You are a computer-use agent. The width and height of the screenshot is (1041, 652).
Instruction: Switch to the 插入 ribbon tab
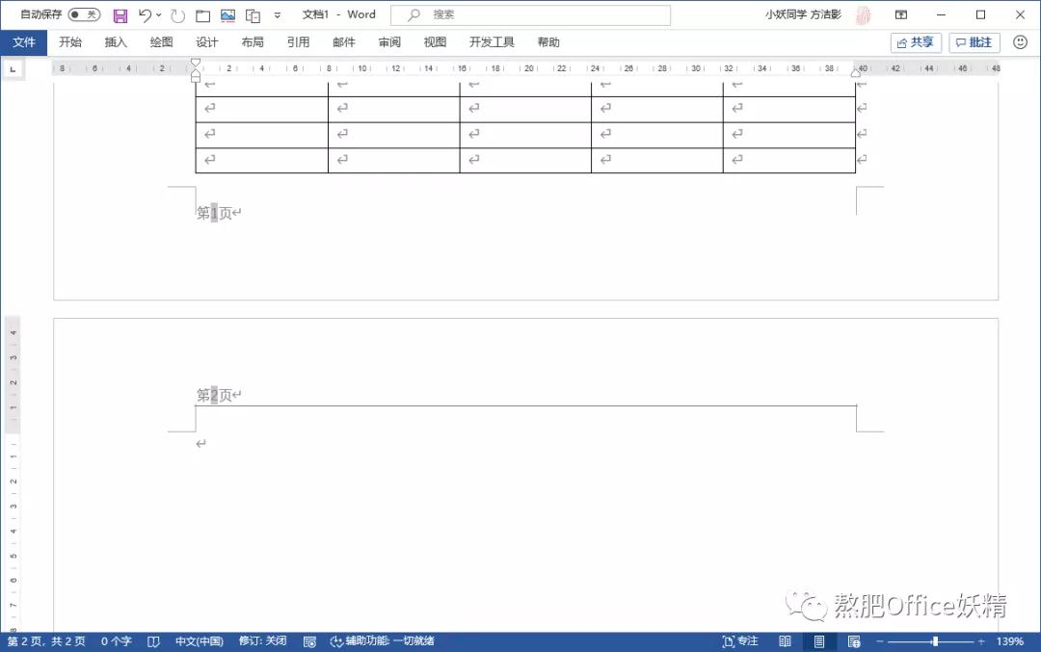coord(116,41)
